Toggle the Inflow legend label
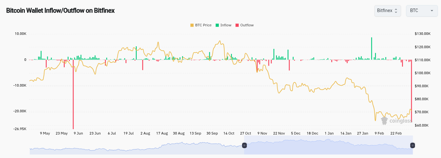Screen dimensions: 441x158 226,25
